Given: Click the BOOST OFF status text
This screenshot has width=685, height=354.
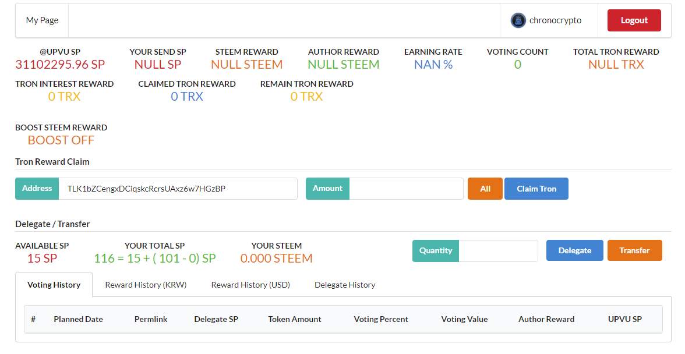Looking at the screenshot, I should tap(61, 140).
